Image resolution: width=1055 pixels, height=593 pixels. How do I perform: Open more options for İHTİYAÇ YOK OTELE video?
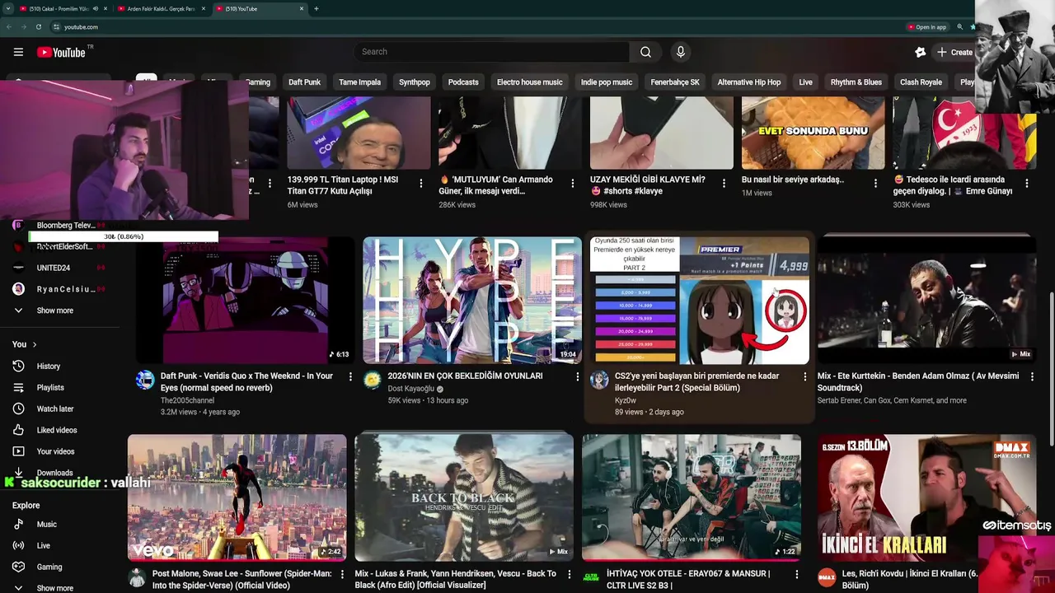(797, 574)
